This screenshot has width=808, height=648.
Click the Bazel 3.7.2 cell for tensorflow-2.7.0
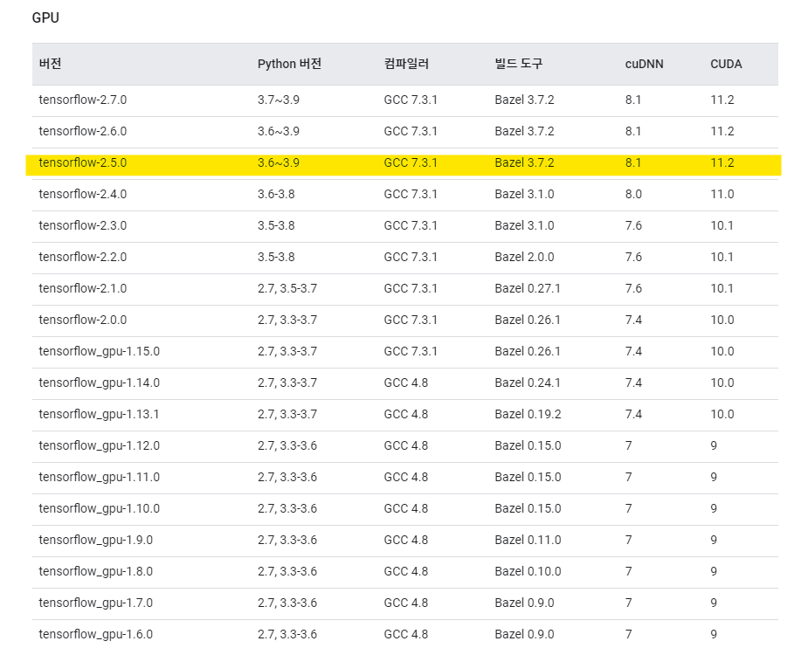[517, 100]
